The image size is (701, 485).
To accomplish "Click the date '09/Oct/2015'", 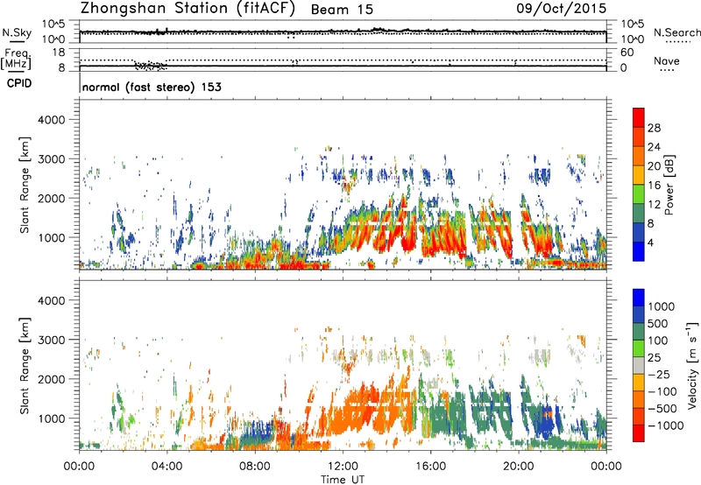I will click(561, 9).
